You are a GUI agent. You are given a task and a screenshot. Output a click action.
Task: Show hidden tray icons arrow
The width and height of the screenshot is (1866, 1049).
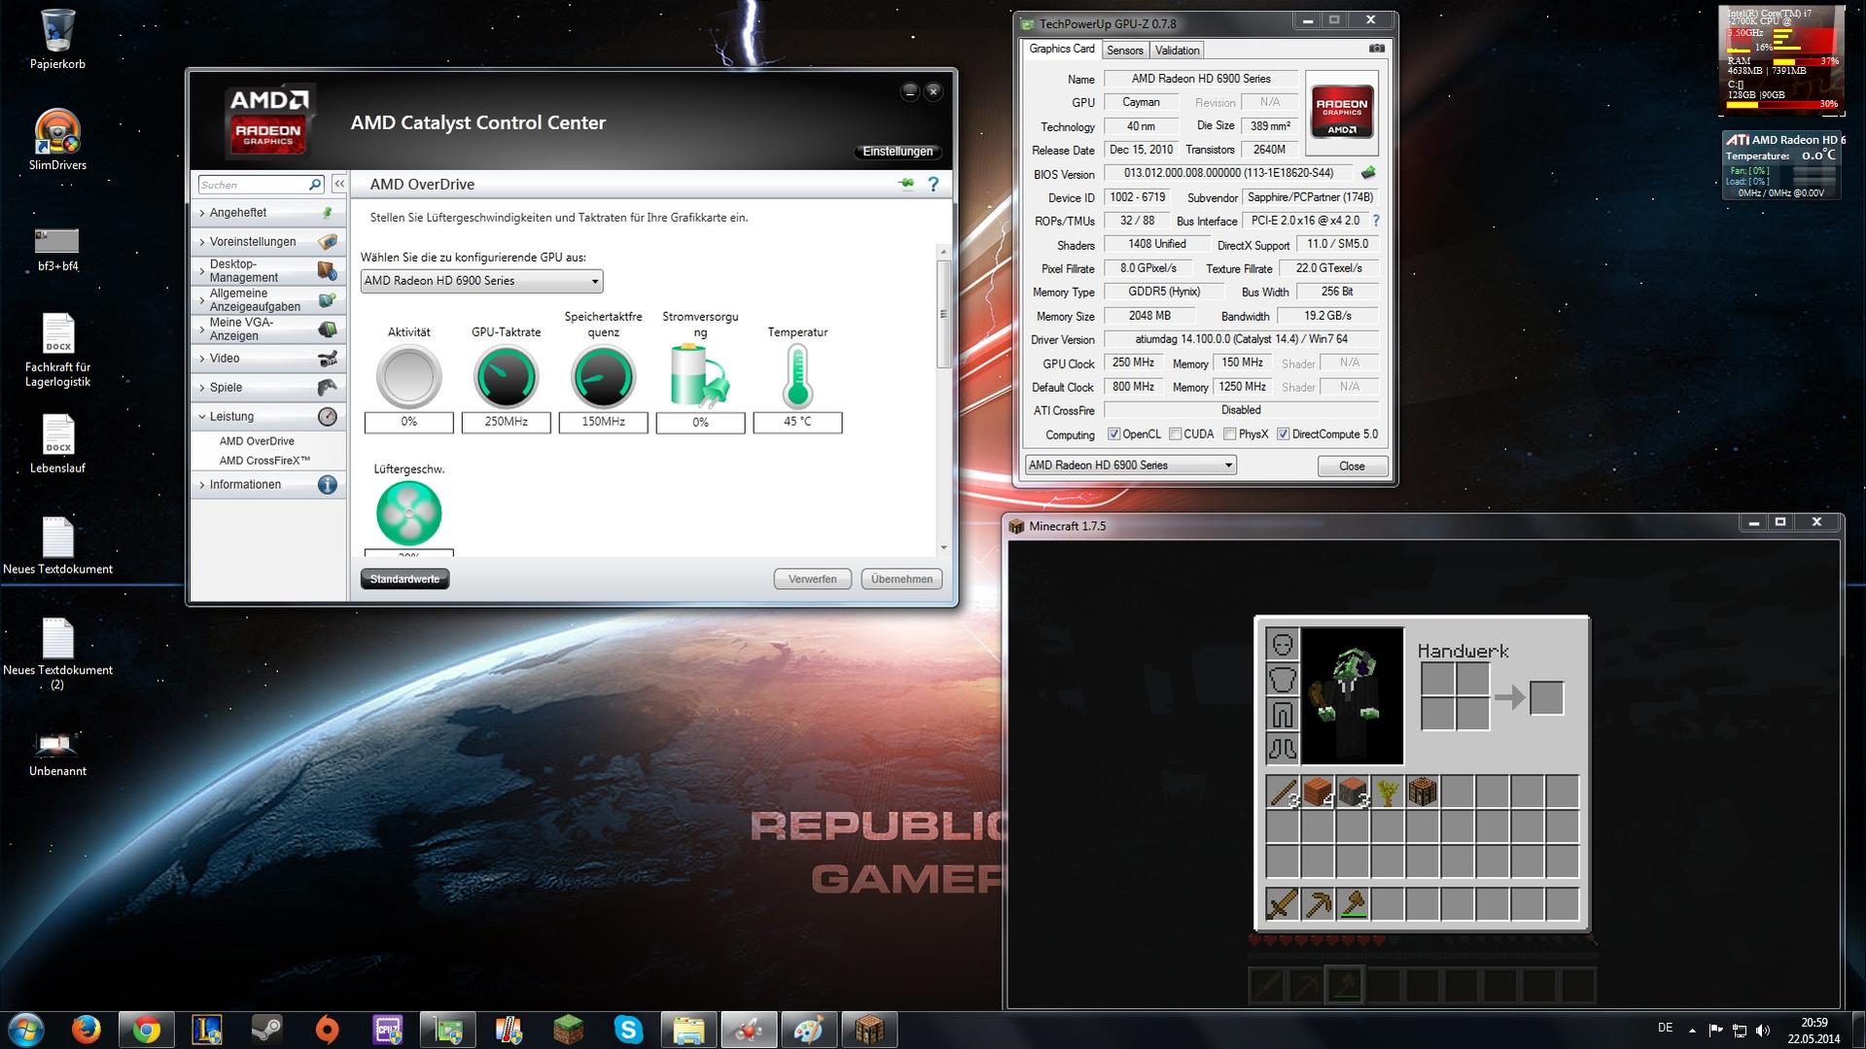(x=1692, y=1030)
